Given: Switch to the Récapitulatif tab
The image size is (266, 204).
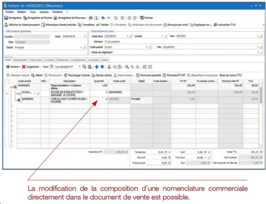Looking at the screenshot, I should tap(20, 60).
